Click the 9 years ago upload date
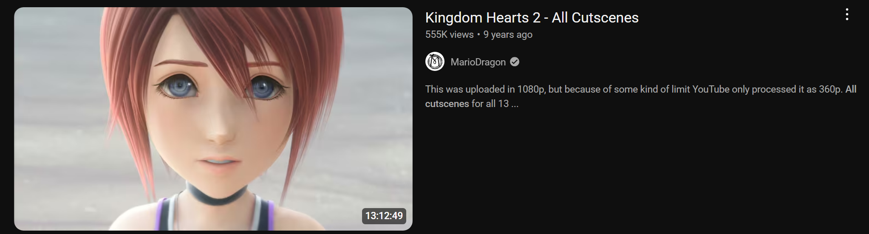869x234 pixels. 508,34
